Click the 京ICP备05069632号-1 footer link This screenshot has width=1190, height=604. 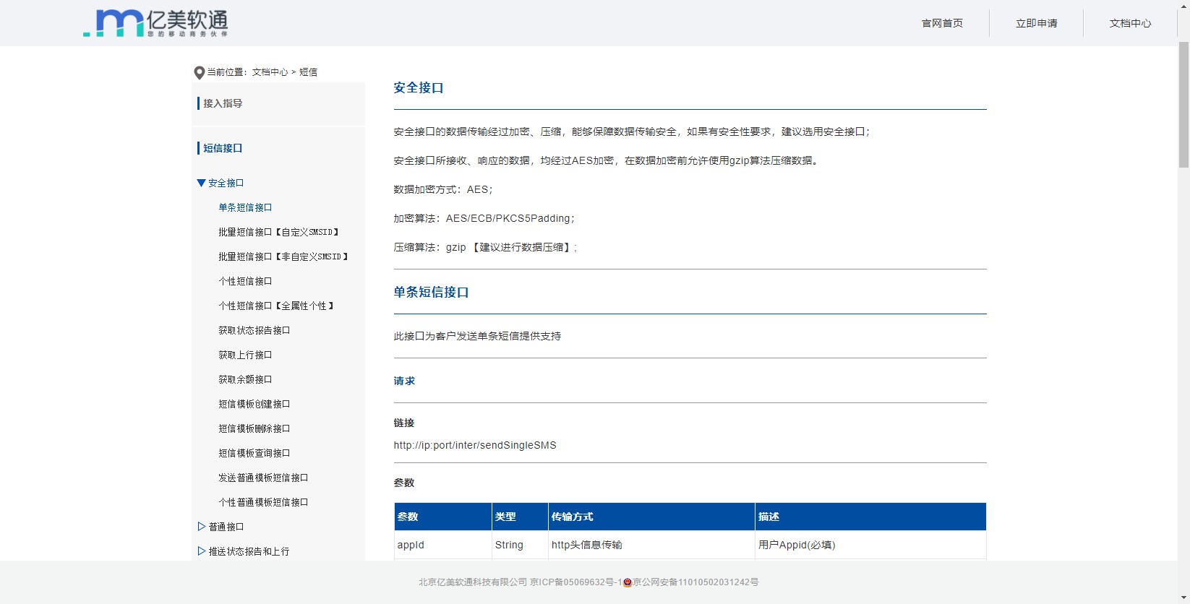click(576, 582)
